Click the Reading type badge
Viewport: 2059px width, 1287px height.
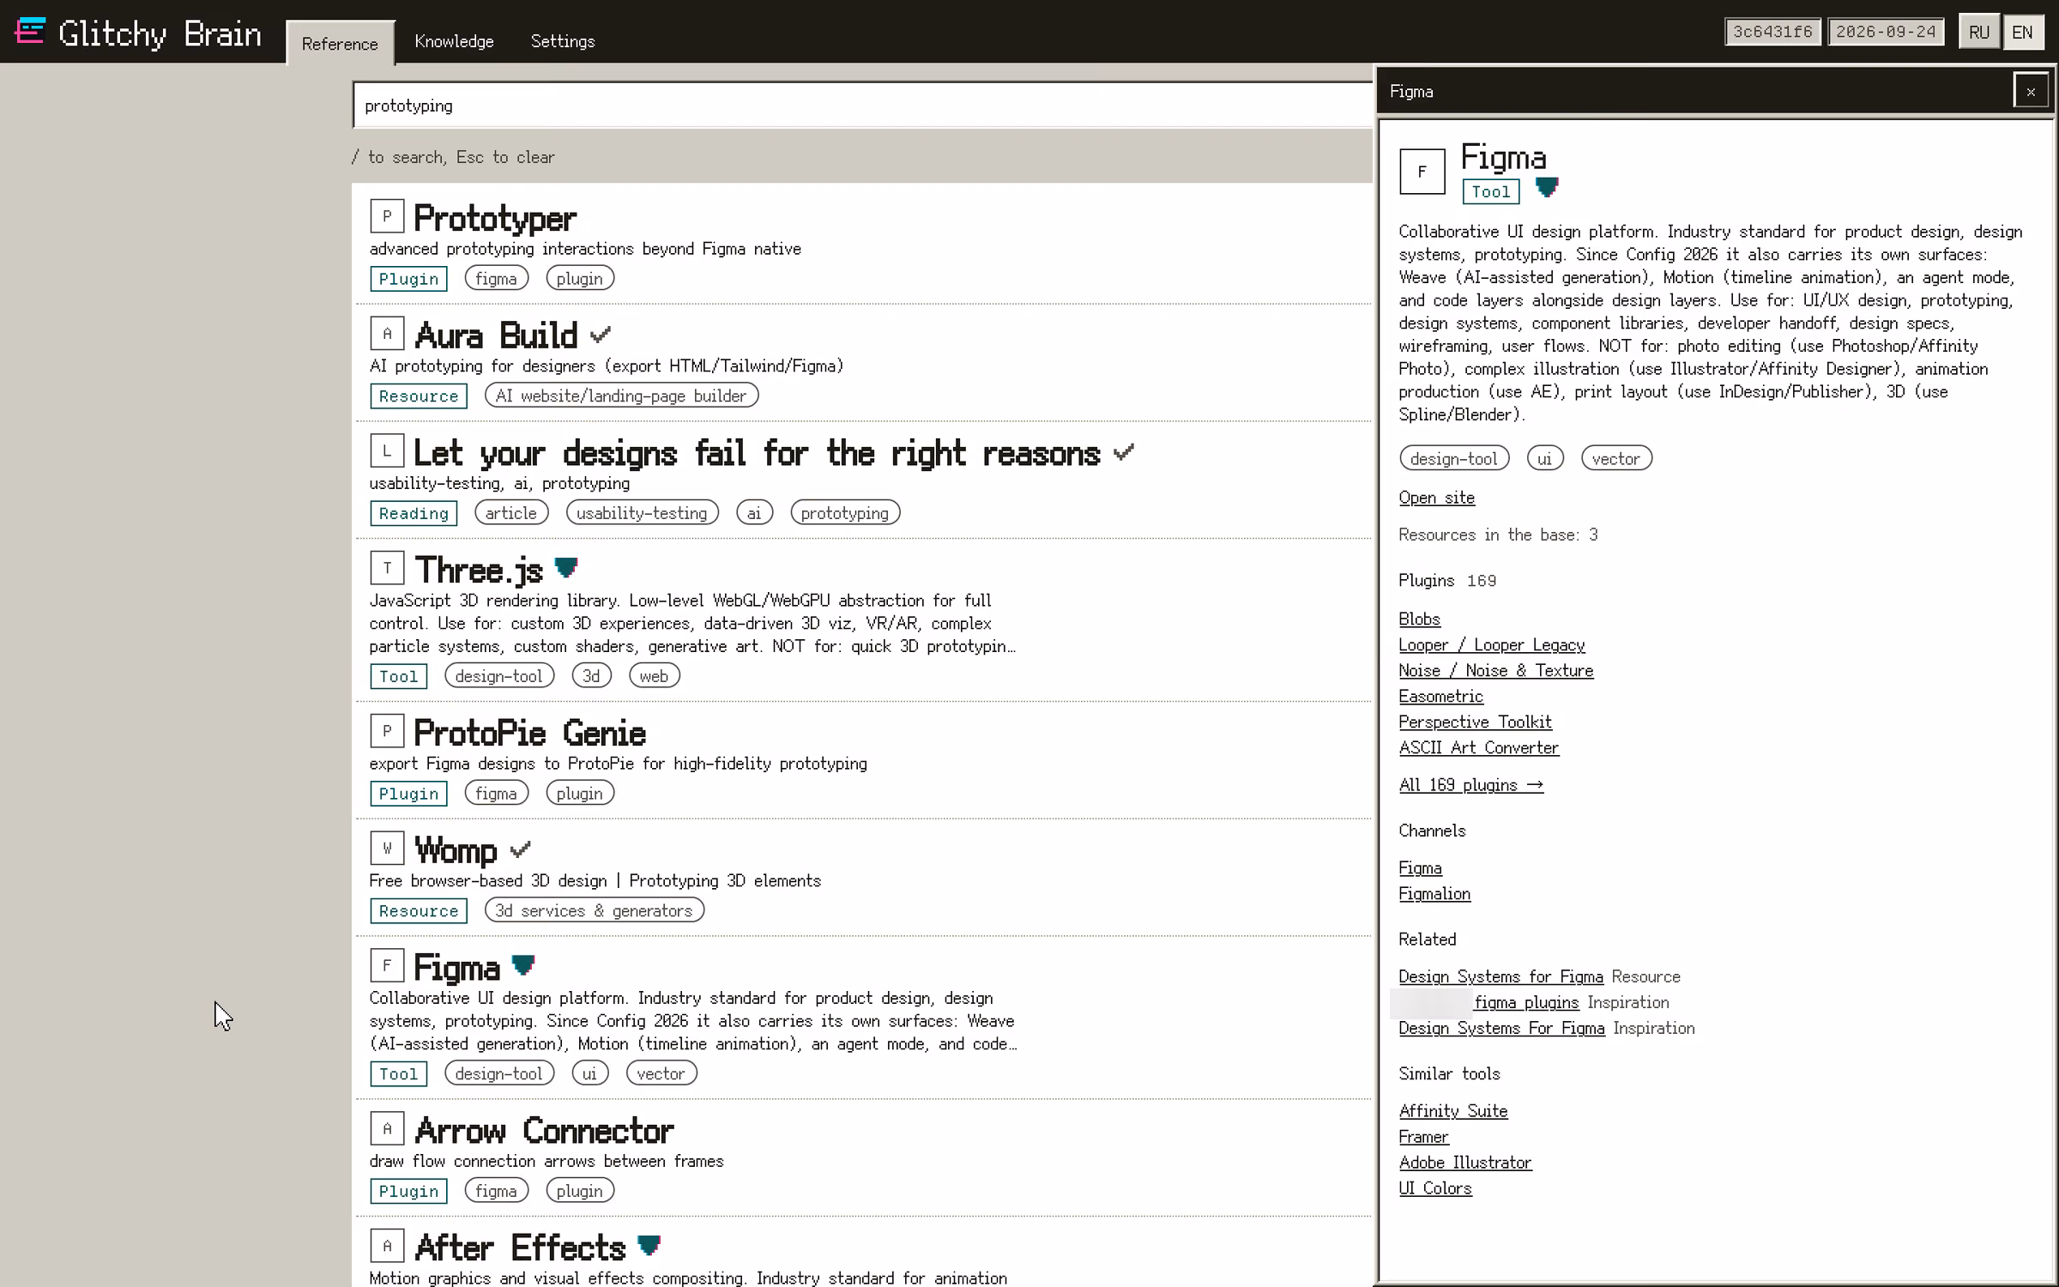click(414, 513)
